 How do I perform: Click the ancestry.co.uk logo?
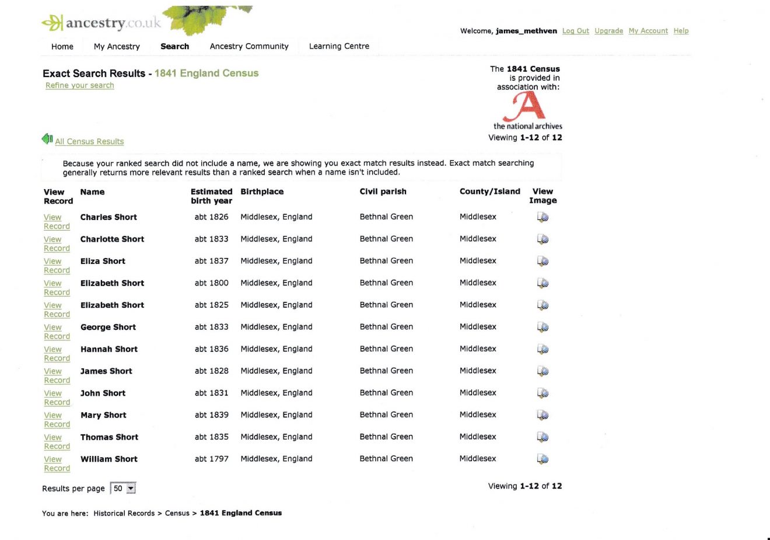[101, 23]
